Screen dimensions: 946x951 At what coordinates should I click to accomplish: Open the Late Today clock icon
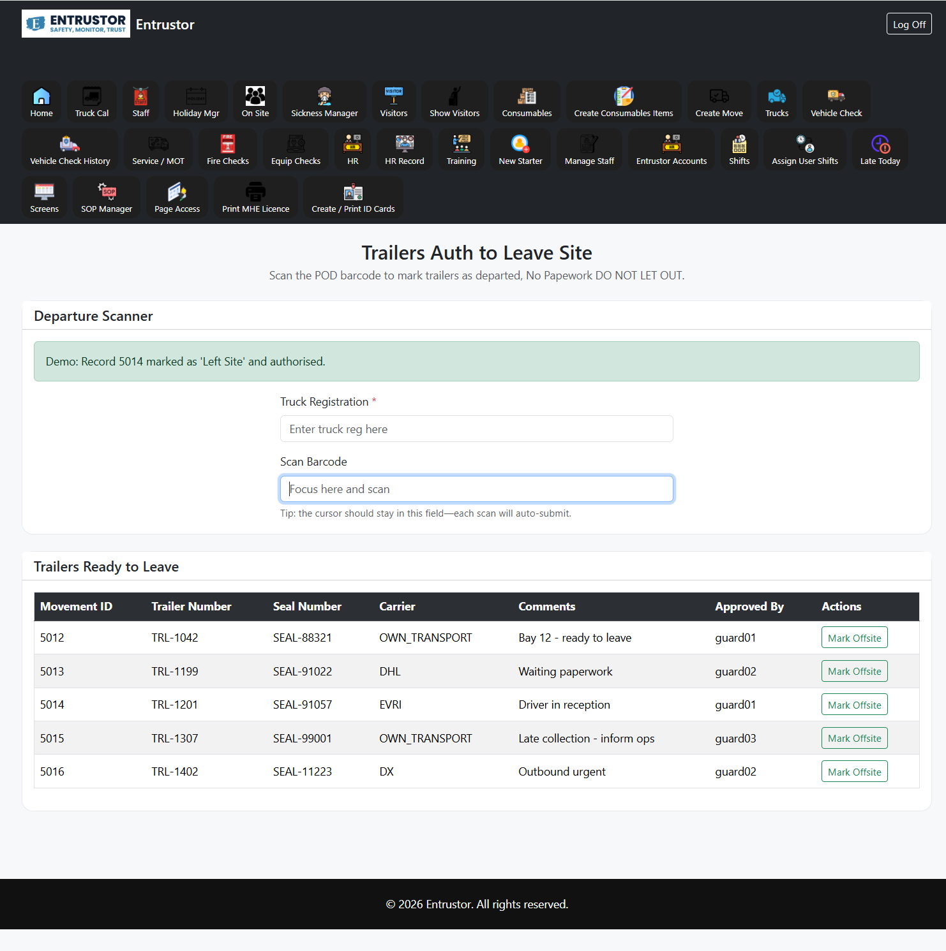[880, 144]
